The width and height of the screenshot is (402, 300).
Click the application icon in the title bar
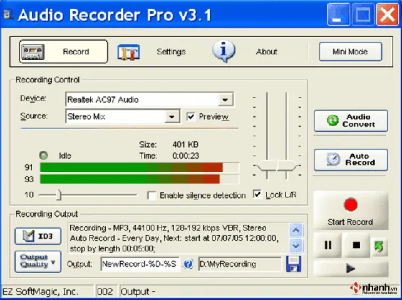click(x=8, y=14)
